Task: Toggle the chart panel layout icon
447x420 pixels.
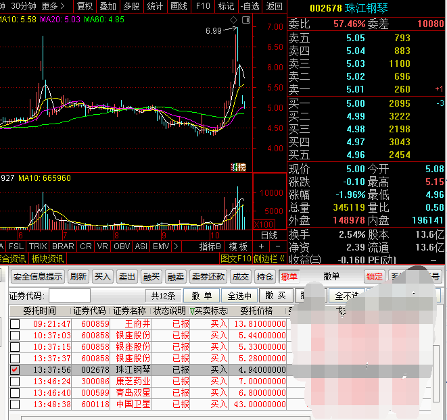Action: (246, 20)
